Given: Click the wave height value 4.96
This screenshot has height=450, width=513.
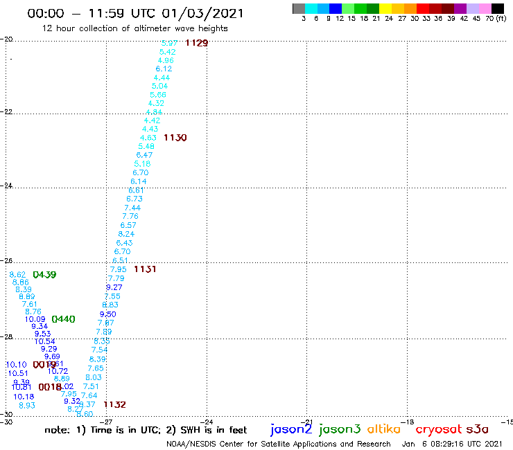Looking at the screenshot, I should (166, 60).
